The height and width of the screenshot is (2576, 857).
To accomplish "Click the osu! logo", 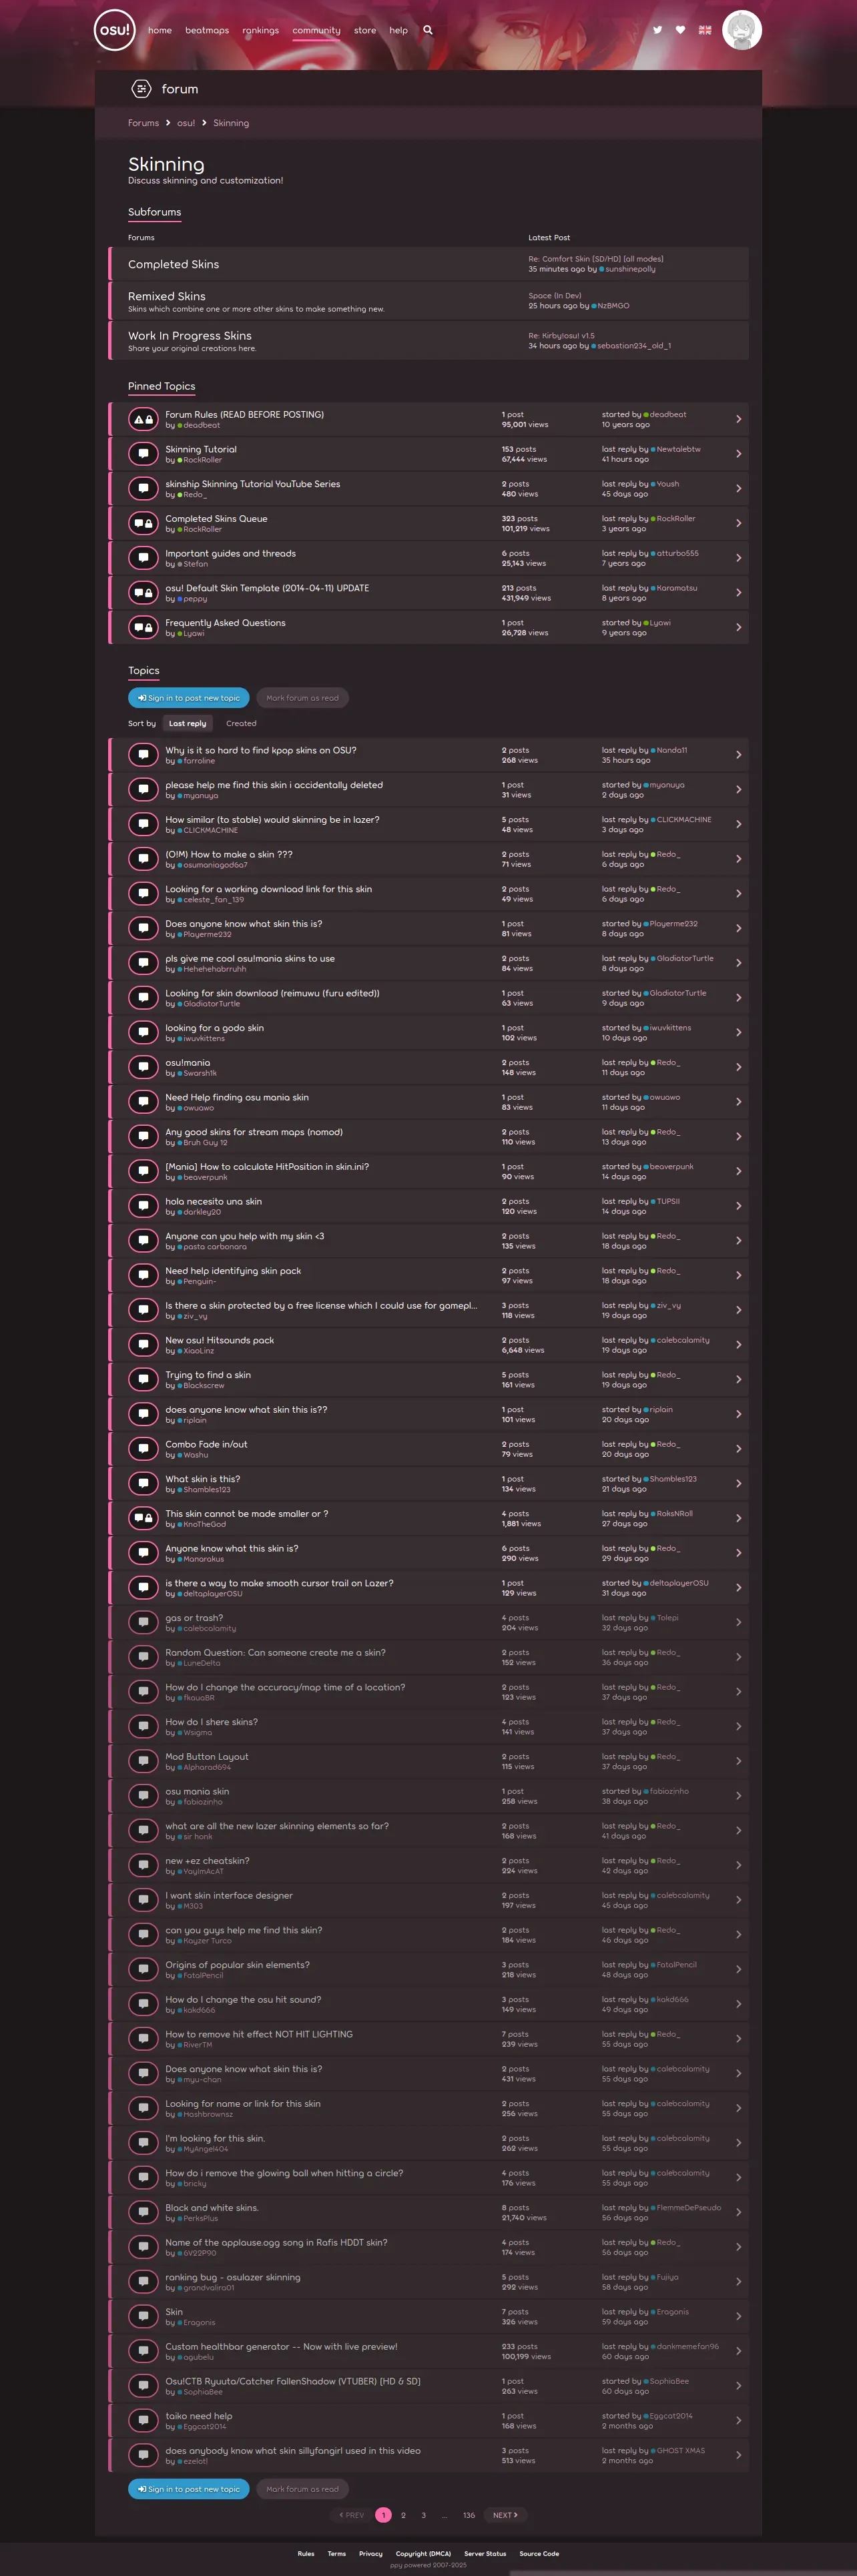I will pyautogui.click(x=114, y=30).
